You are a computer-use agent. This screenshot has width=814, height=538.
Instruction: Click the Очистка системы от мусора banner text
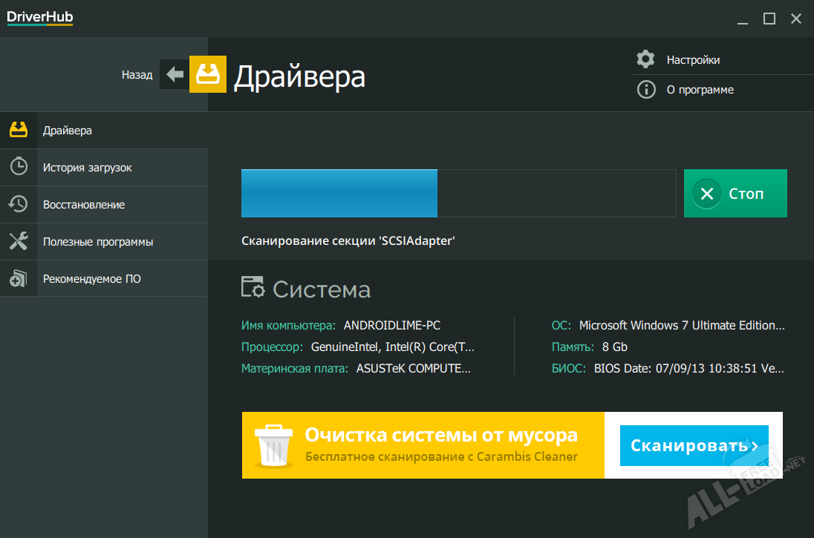[441, 435]
